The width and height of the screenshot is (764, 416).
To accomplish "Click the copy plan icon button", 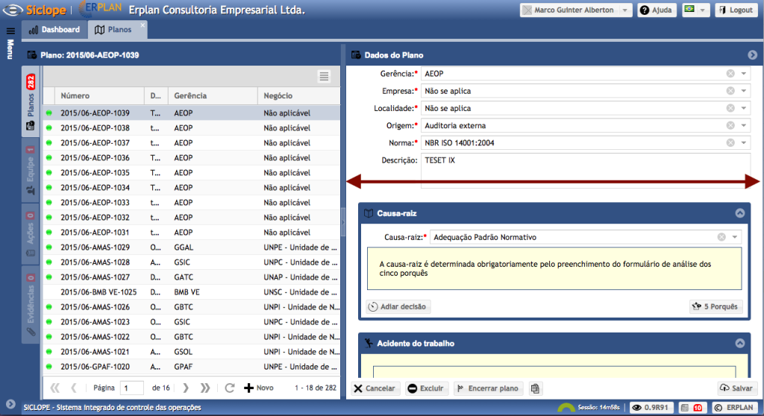I will [x=535, y=388].
